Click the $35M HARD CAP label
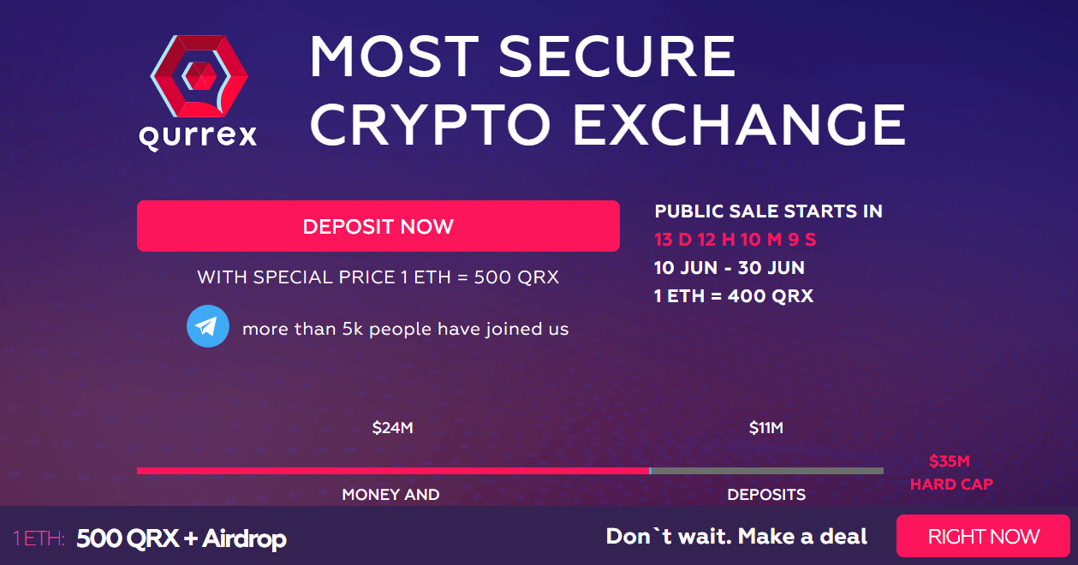 click(x=951, y=473)
